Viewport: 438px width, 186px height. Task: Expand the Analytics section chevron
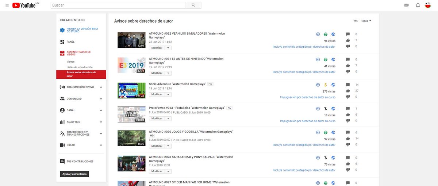pos(101,122)
